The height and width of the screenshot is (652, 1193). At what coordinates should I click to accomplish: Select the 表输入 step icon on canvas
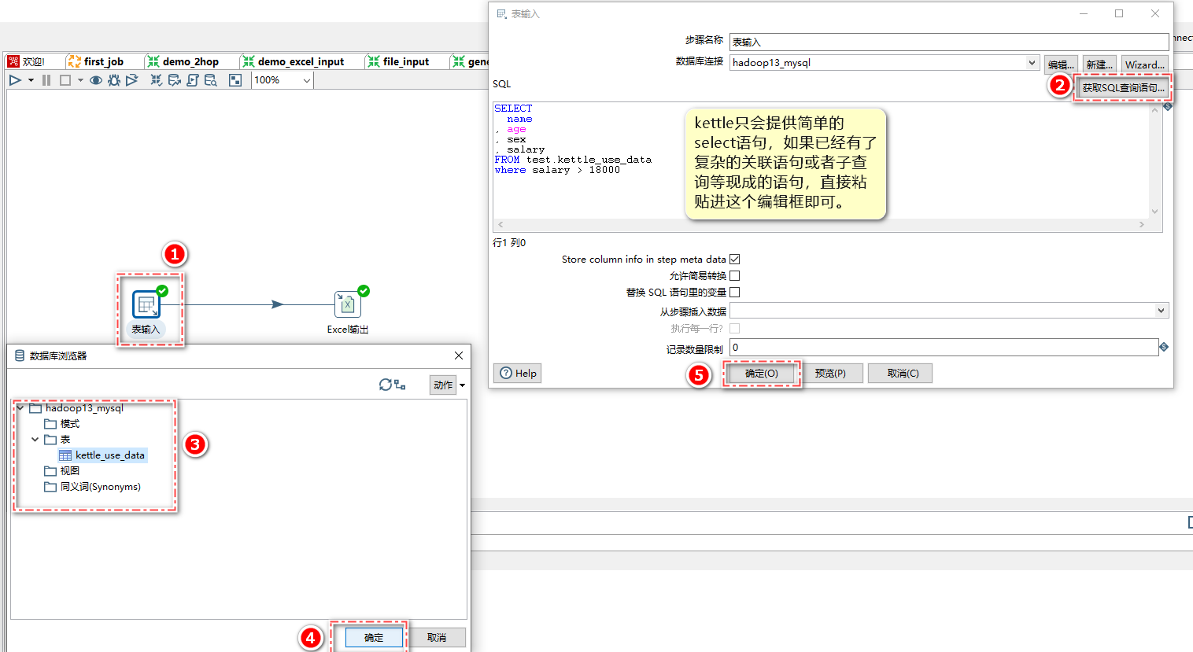pos(146,304)
